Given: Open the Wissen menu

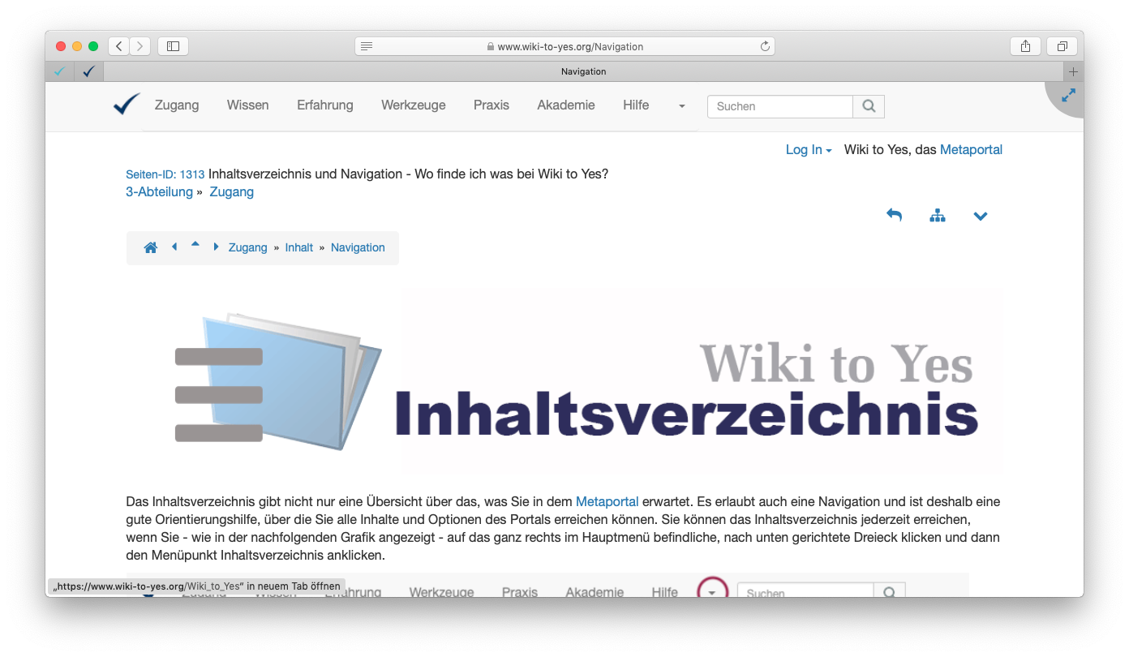Looking at the screenshot, I should [x=247, y=105].
